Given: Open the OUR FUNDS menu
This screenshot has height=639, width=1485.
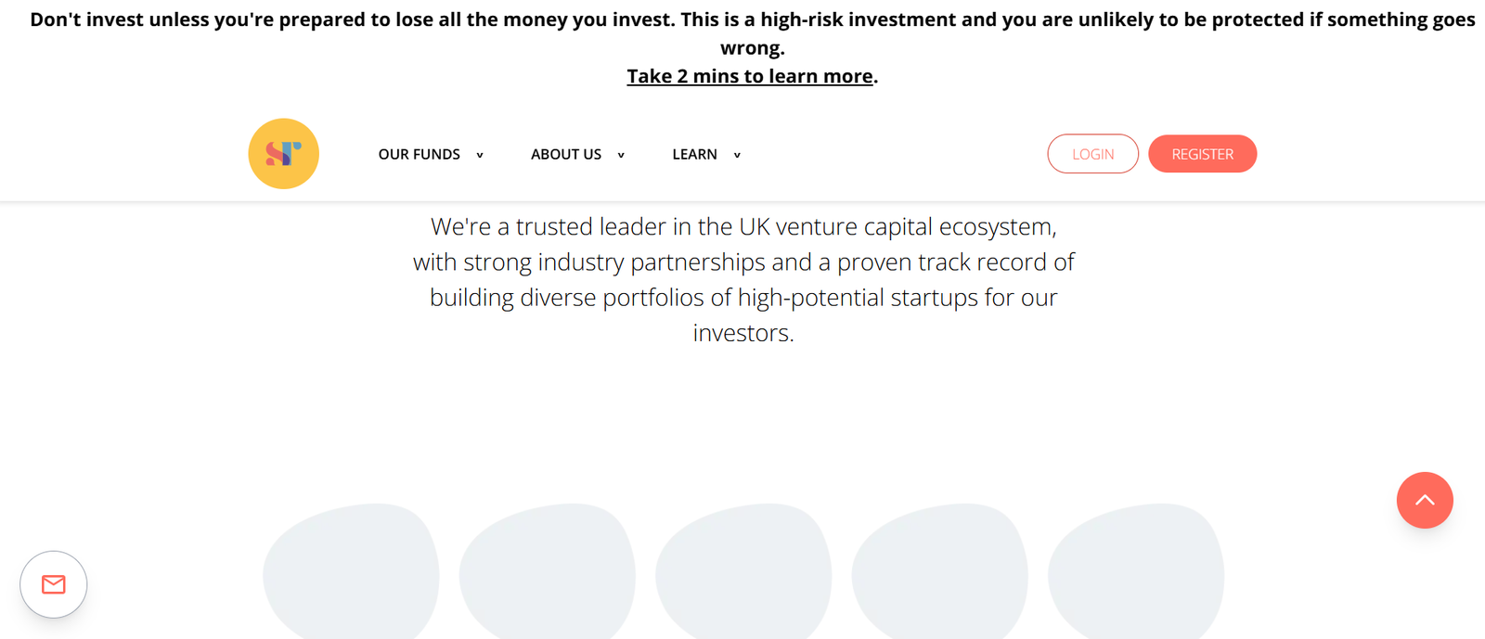Looking at the screenshot, I should coord(420,154).
